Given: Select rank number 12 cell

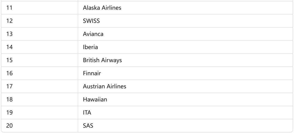Looking at the screenshot, I should (x=39, y=21).
